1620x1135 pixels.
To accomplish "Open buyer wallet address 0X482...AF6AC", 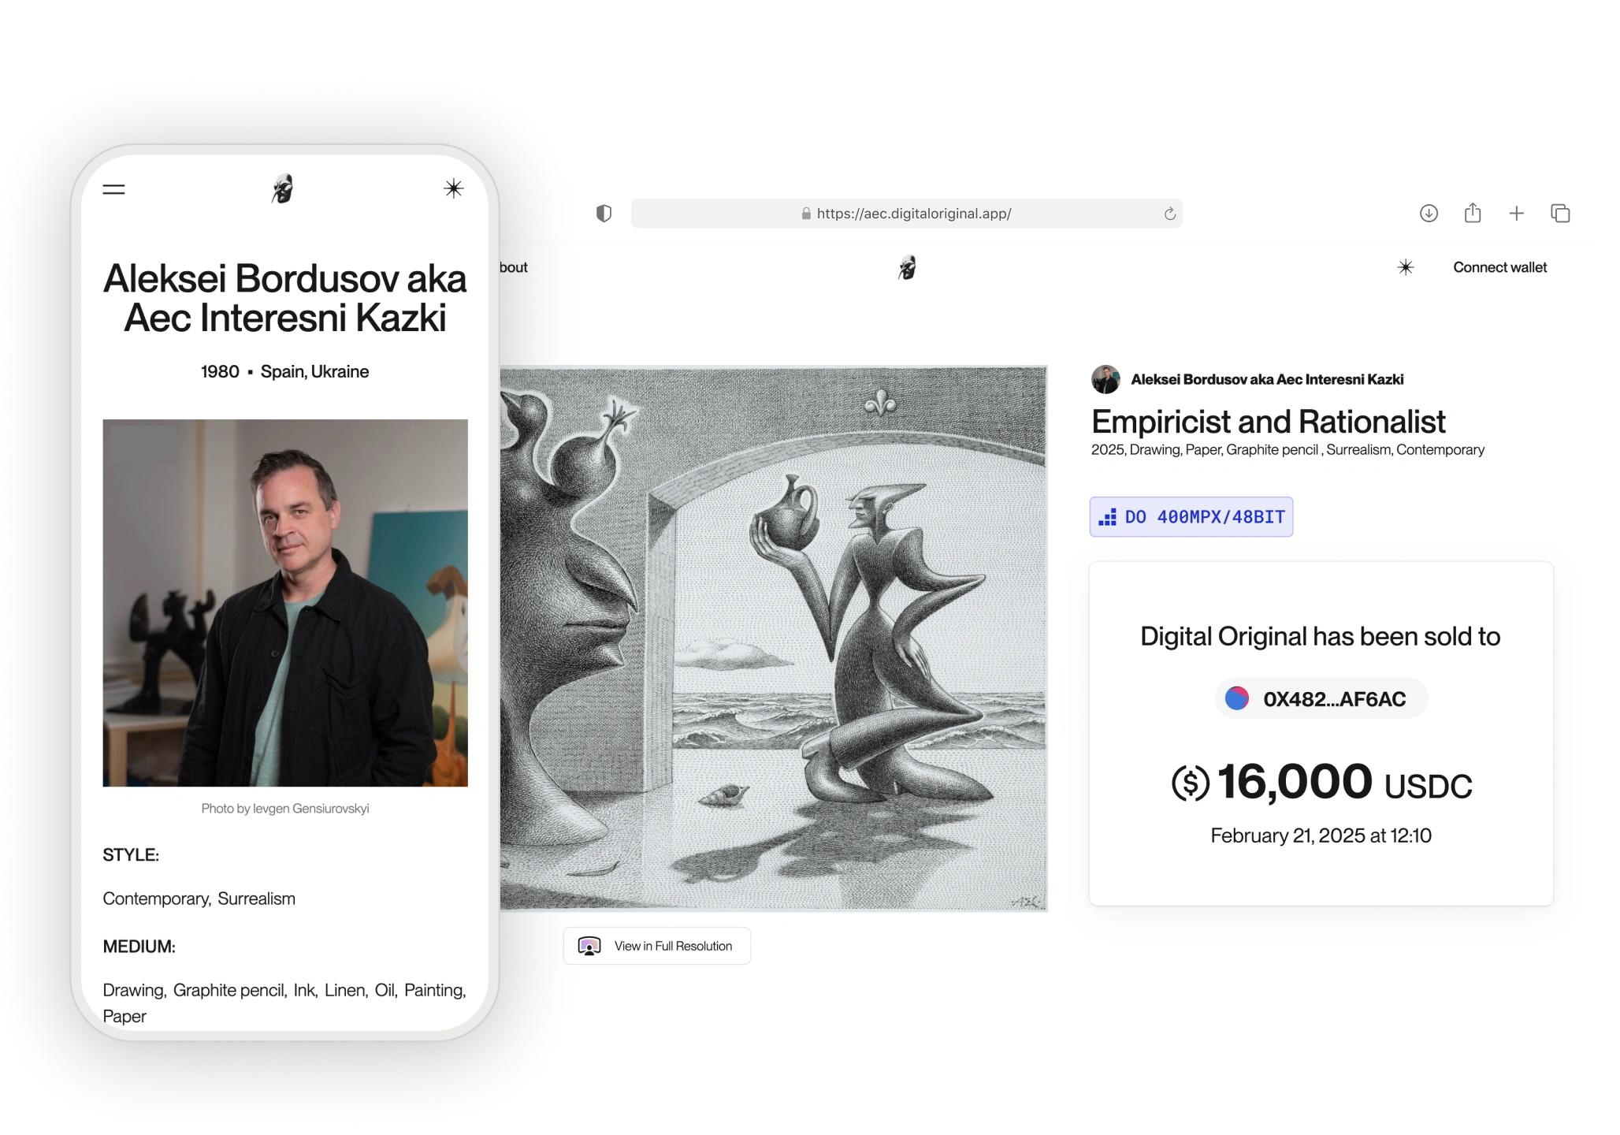I will coord(1321,699).
